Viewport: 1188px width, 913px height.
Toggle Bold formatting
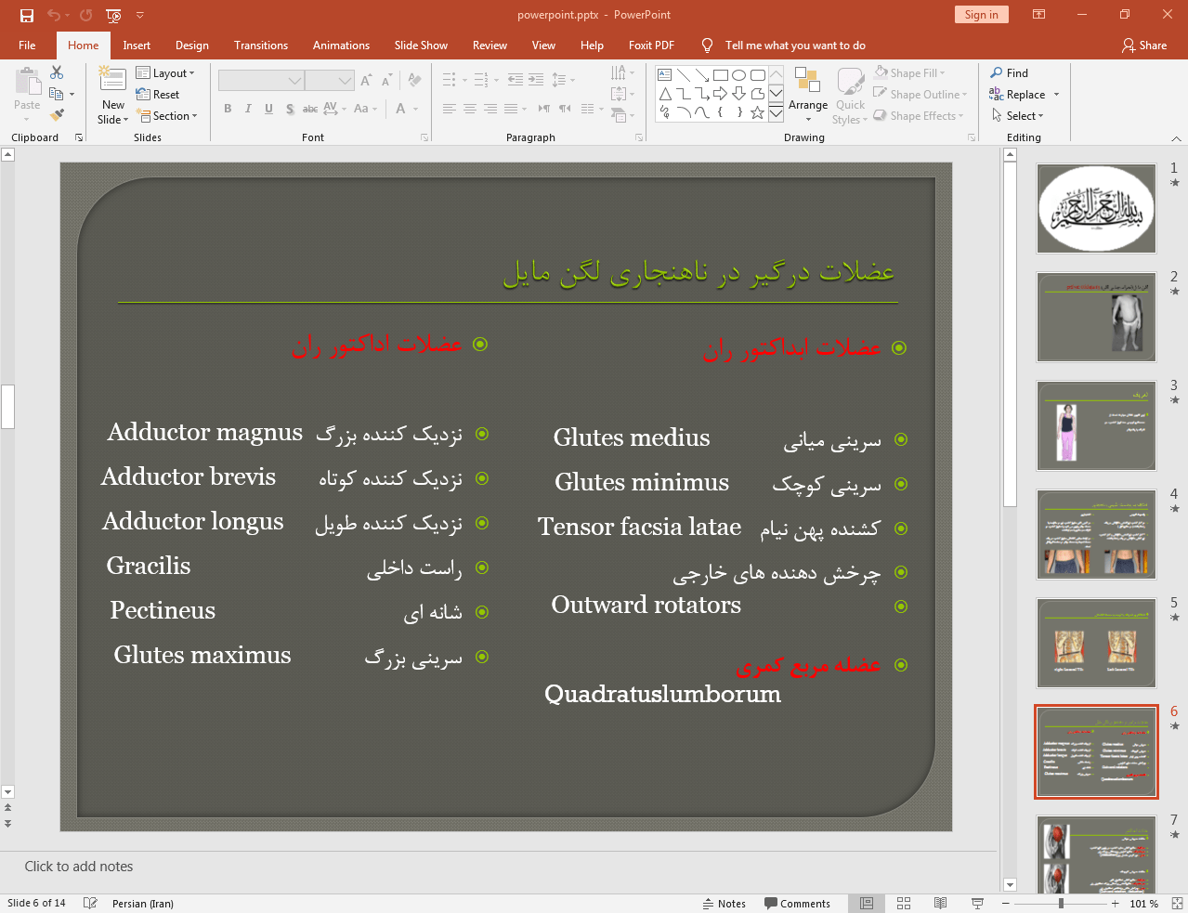coord(228,109)
